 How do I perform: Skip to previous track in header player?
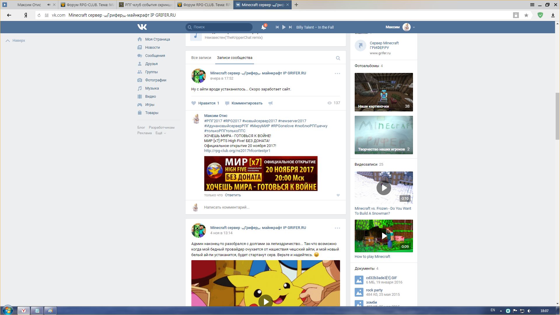(277, 27)
